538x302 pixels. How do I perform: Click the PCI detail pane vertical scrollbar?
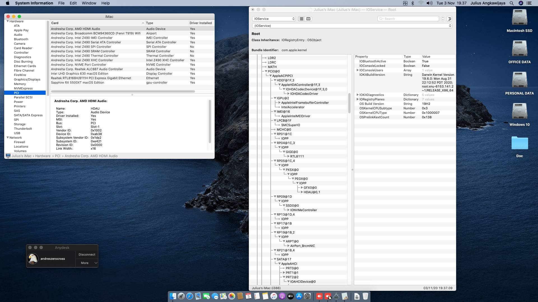point(210,121)
